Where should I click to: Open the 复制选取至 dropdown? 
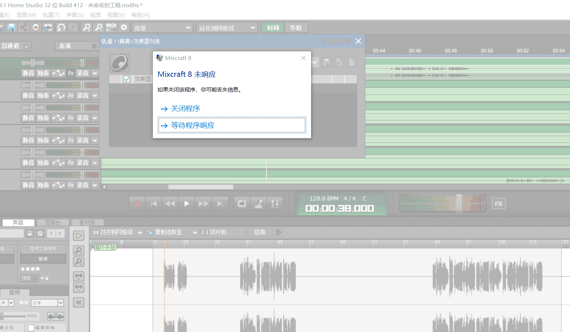click(x=172, y=232)
